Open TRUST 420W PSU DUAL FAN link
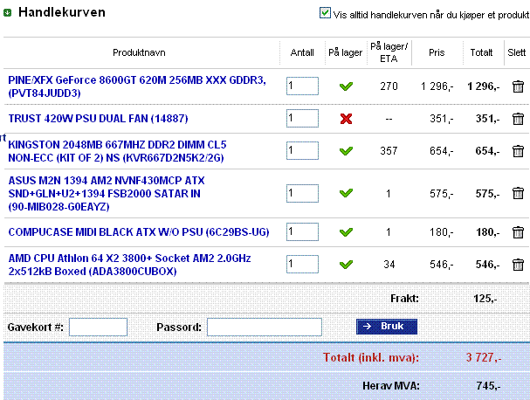The width and height of the screenshot is (530, 400). 98,119
